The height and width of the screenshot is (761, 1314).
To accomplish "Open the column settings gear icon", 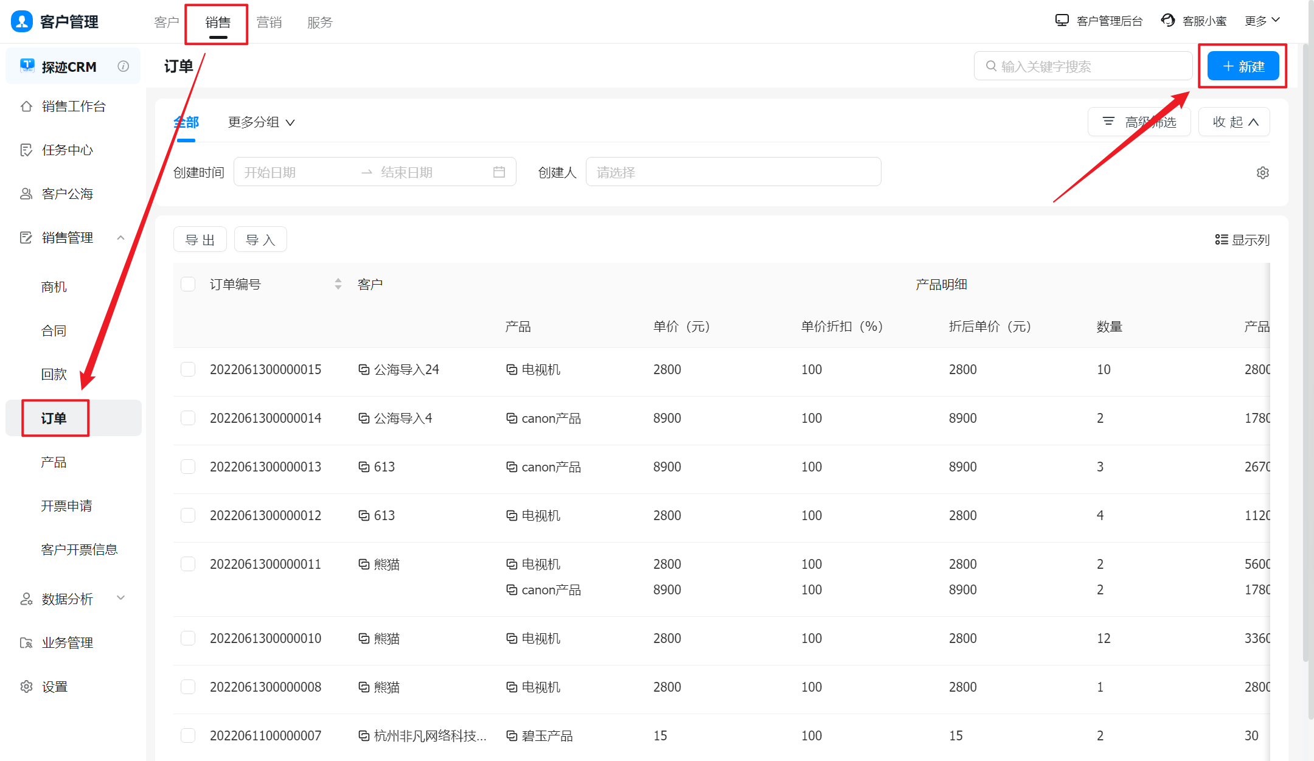I will click(x=1262, y=173).
